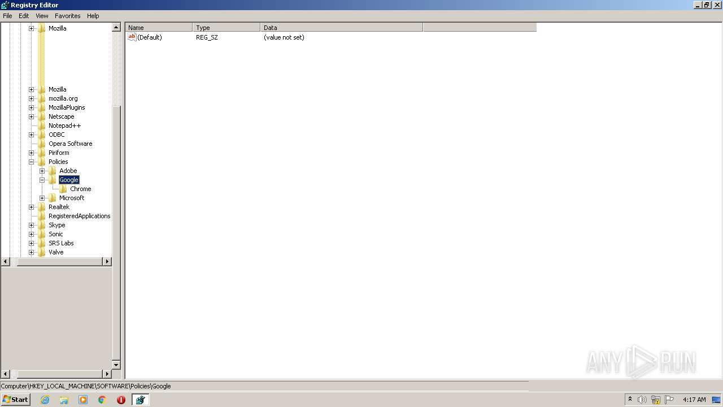
Task: Sort values by the Type column header
Action: (227, 27)
